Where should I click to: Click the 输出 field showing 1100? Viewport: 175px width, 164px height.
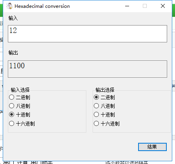(x=87, y=69)
